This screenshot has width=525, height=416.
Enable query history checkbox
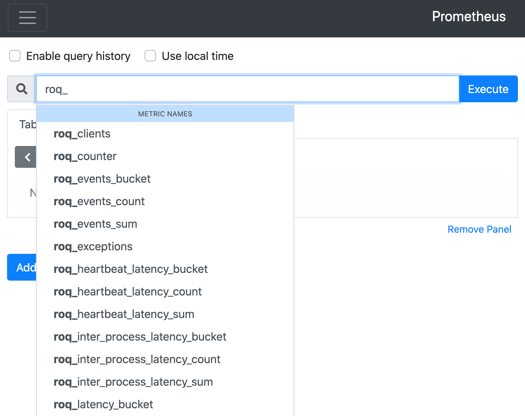point(15,56)
